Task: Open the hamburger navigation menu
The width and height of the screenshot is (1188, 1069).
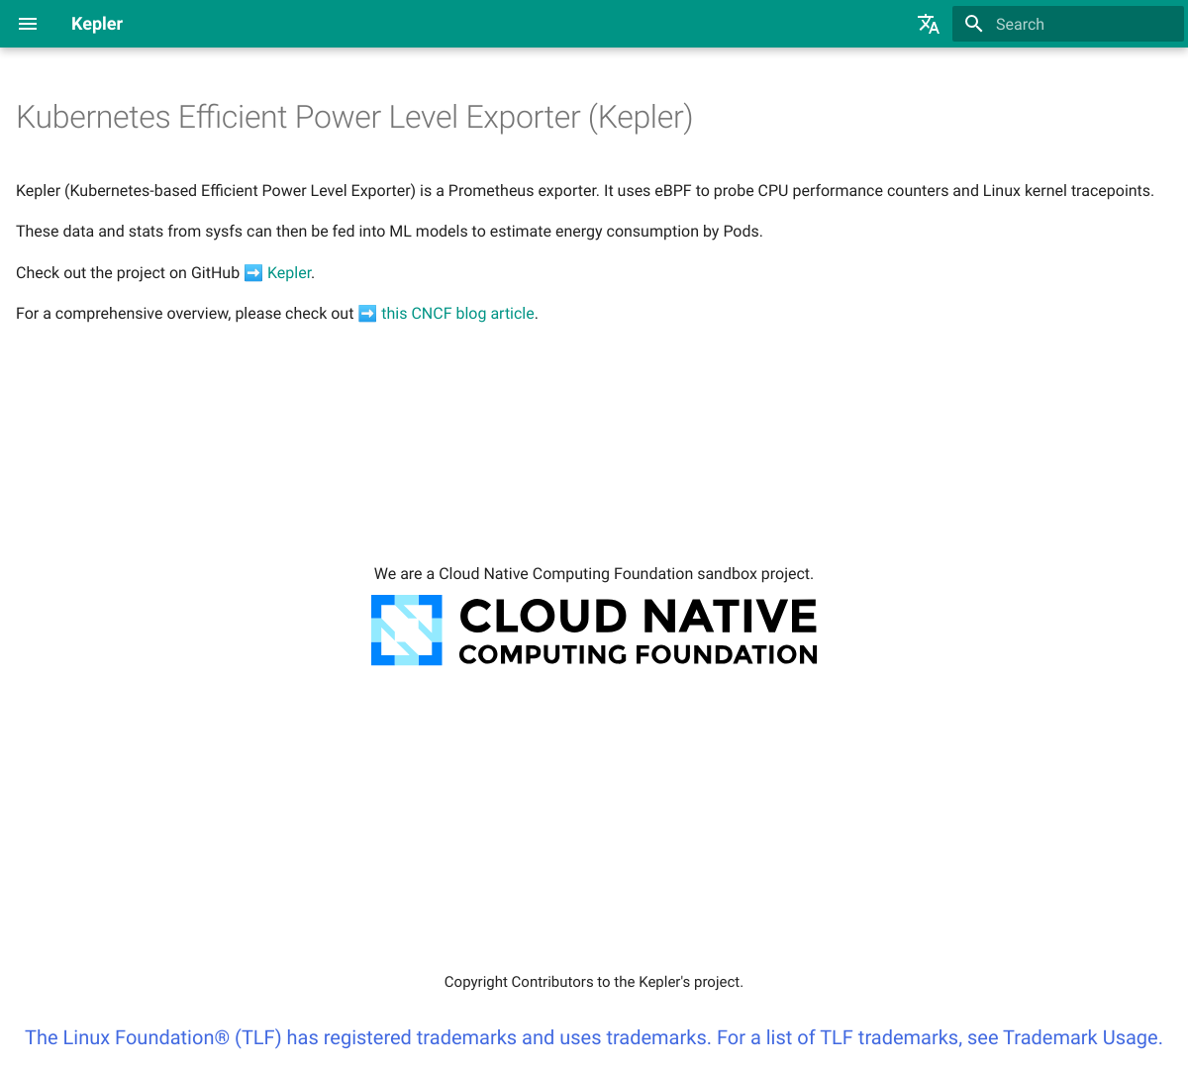Action: (x=28, y=24)
